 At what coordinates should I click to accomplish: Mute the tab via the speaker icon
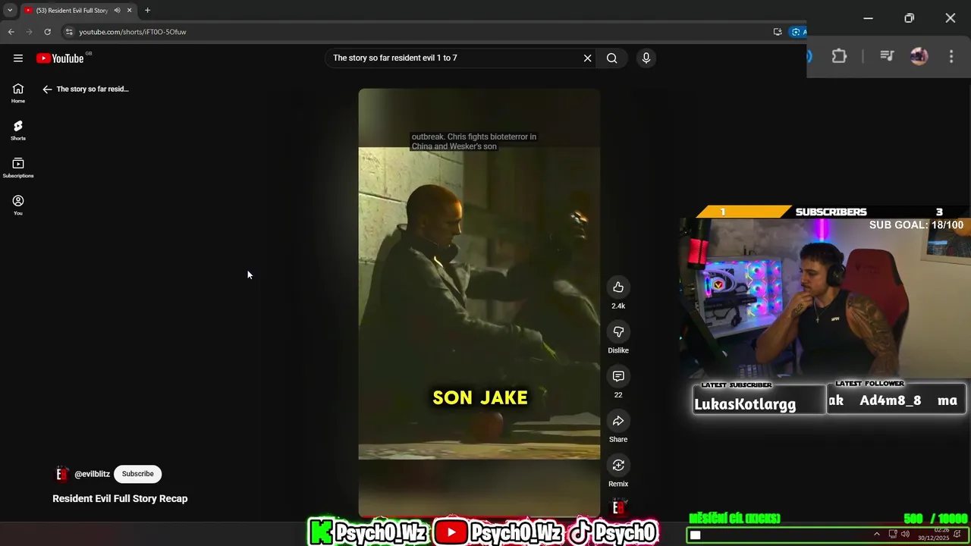(117, 11)
